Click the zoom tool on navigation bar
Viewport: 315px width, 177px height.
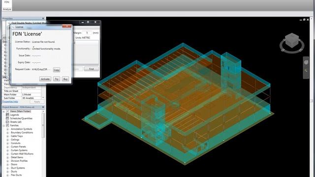[306, 71]
